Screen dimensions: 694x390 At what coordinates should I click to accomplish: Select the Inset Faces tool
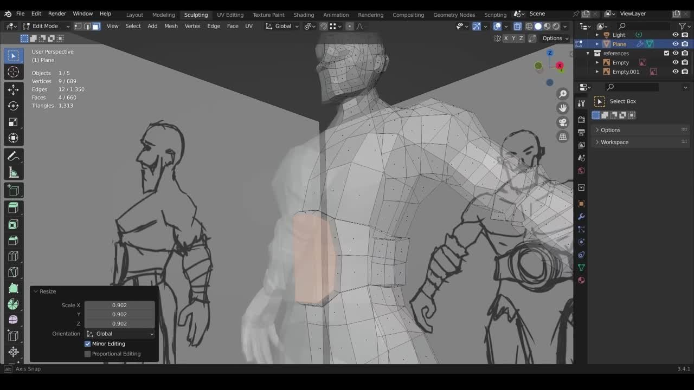pos(14,224)
